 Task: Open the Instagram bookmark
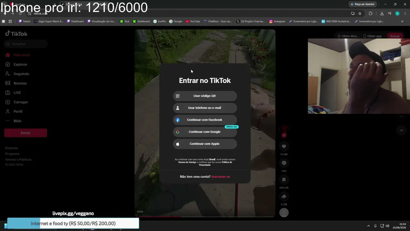click(277, 21)
